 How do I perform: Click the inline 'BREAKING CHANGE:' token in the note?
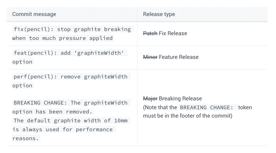pos(208,107)
